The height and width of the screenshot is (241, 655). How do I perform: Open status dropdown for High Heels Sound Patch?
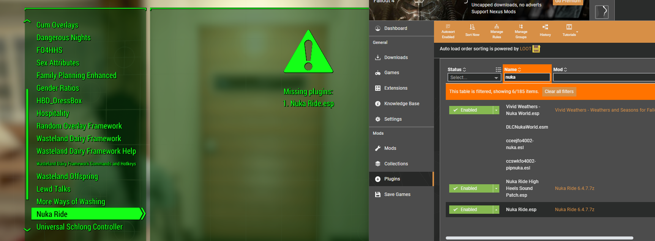tap(496, 188)
